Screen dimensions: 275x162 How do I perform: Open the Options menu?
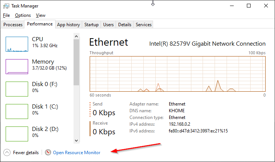click(23, 15)
